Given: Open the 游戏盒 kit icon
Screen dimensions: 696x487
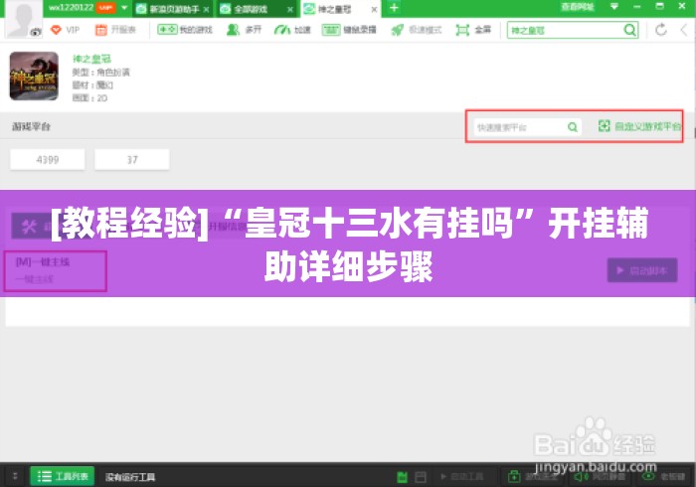Looking at the screenshot, I should (x=514, y=477).
